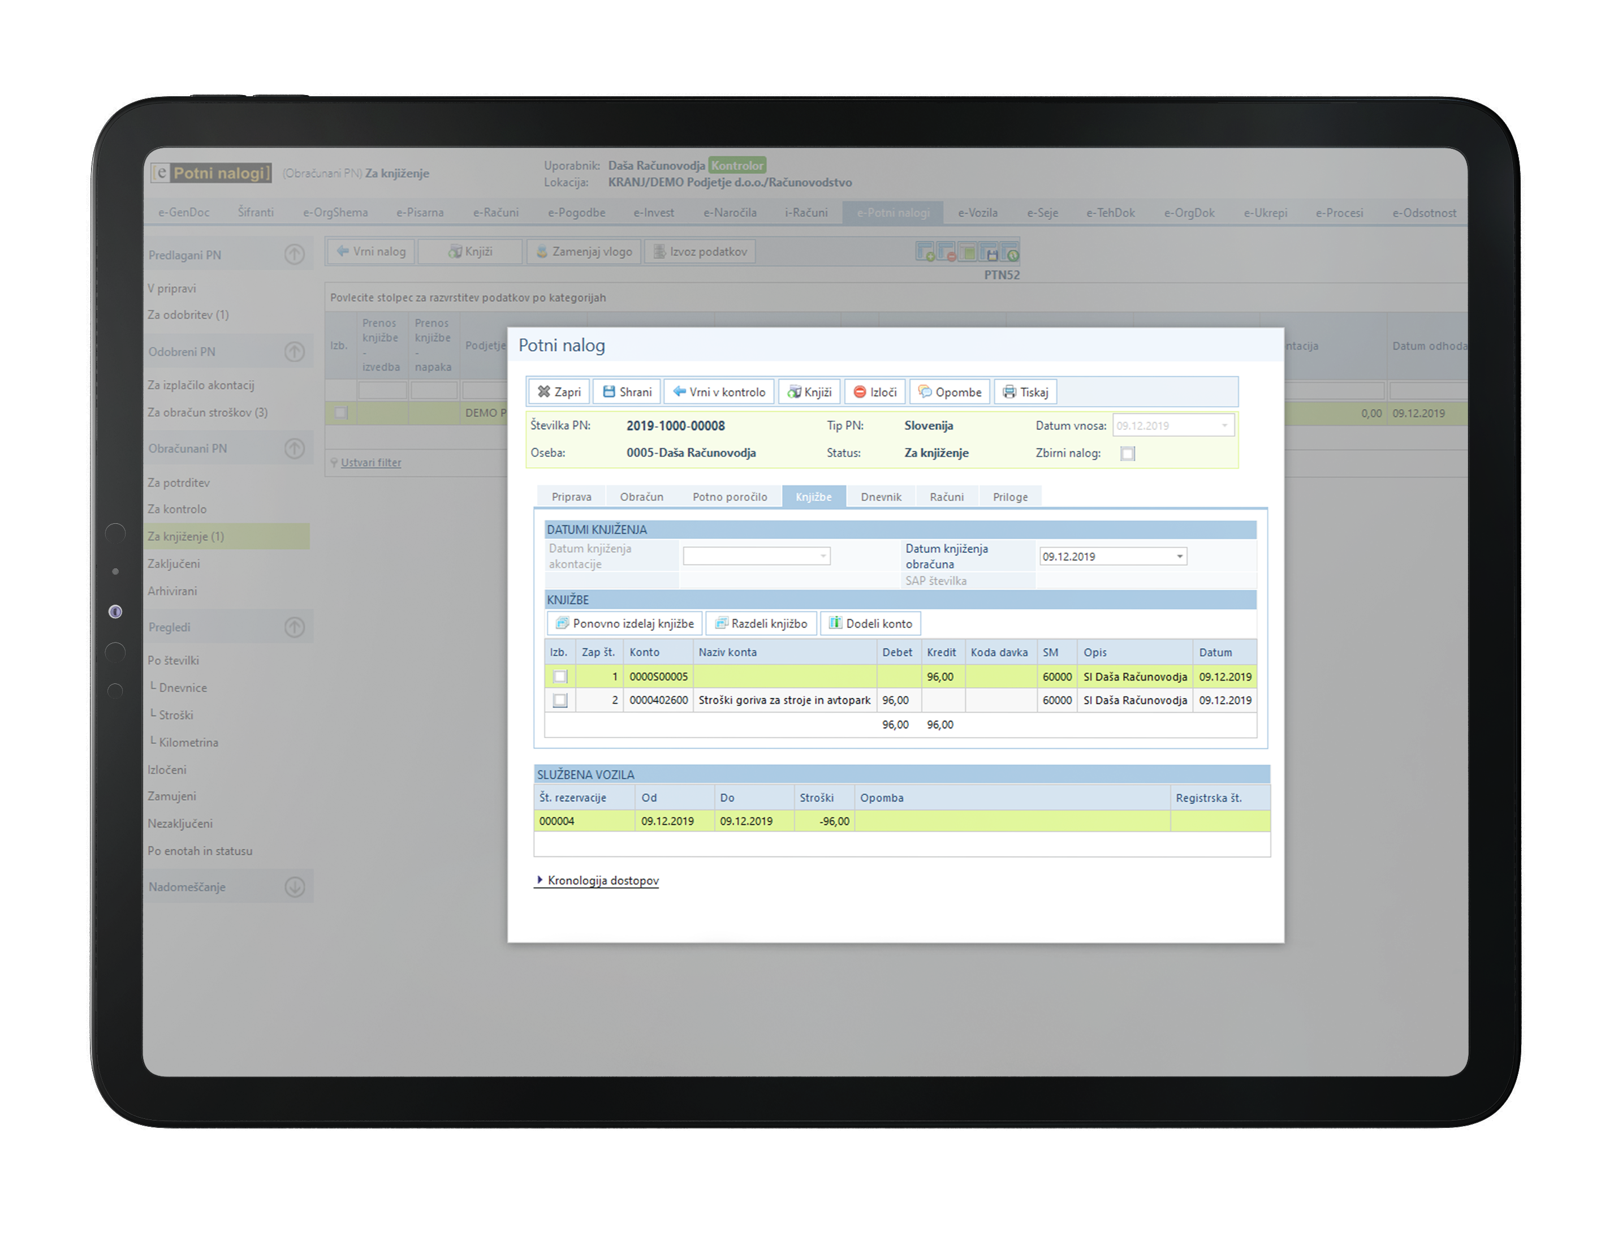The image size is (1605, 1249).
Task: Switch to the Dnevnik tab
Action: pos(881,497)
